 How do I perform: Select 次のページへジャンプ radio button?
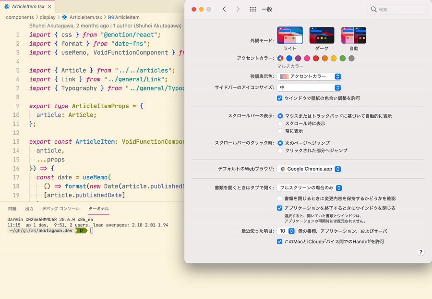point(280,143)
